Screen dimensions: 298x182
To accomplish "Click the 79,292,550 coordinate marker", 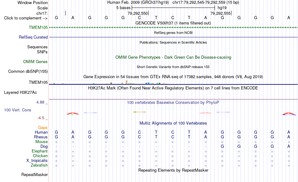I will click(x=138, y=13).
